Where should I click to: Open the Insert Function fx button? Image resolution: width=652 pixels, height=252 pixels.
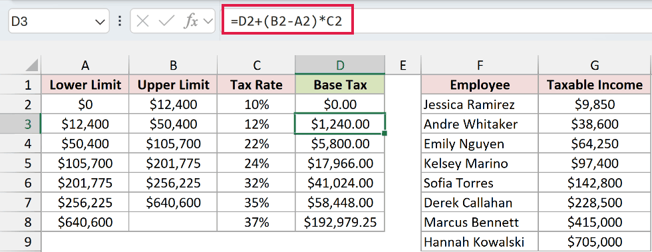(192, 21)
